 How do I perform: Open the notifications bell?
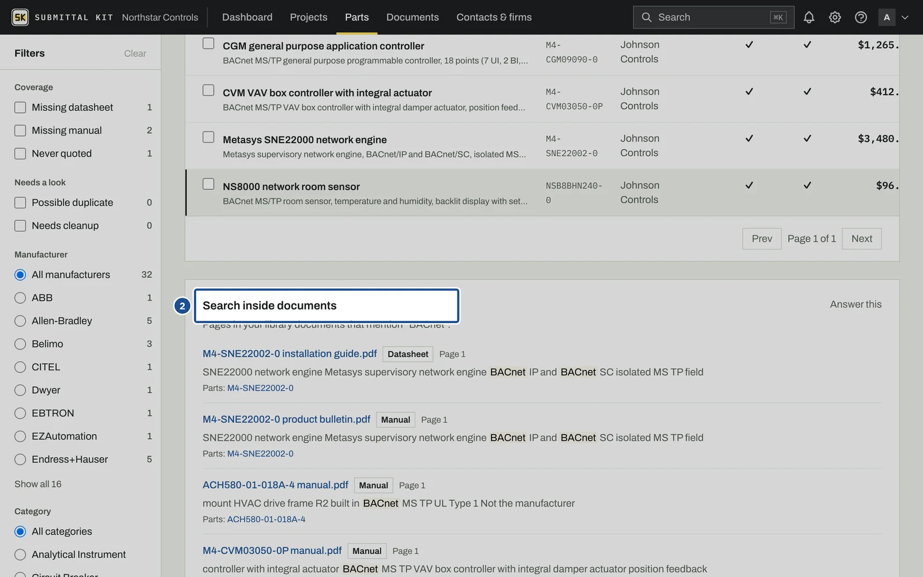tap(809, 17)
